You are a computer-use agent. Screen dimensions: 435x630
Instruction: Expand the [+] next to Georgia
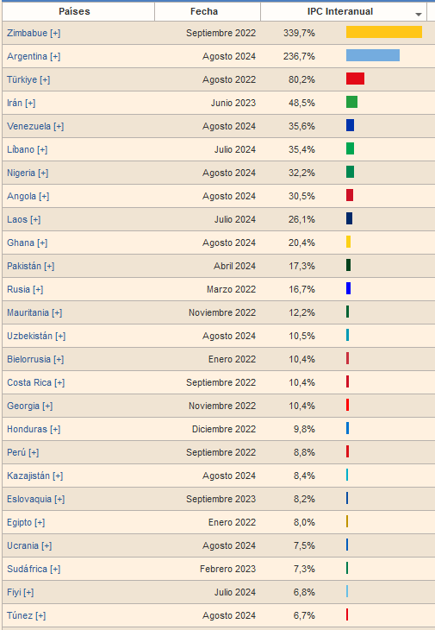point(47,406)
